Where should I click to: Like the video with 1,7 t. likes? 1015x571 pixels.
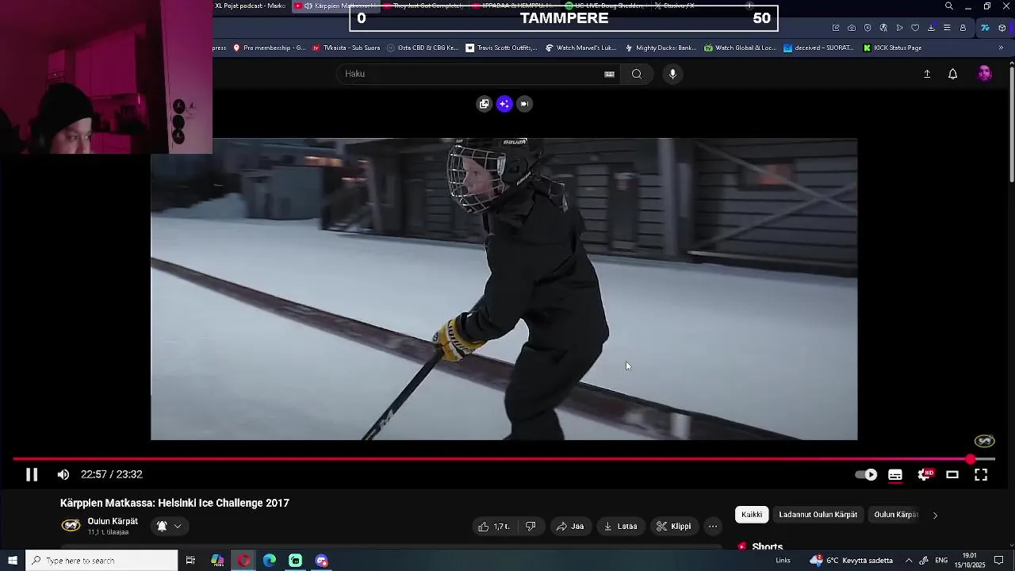[494, 526]
